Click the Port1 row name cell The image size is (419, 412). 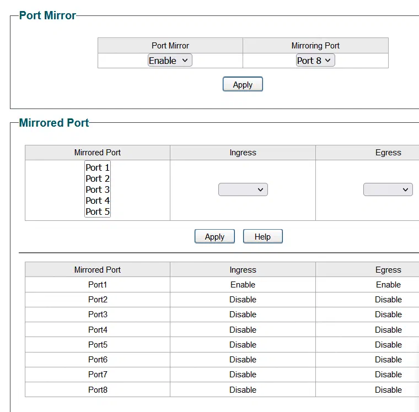tap(98, 285)
